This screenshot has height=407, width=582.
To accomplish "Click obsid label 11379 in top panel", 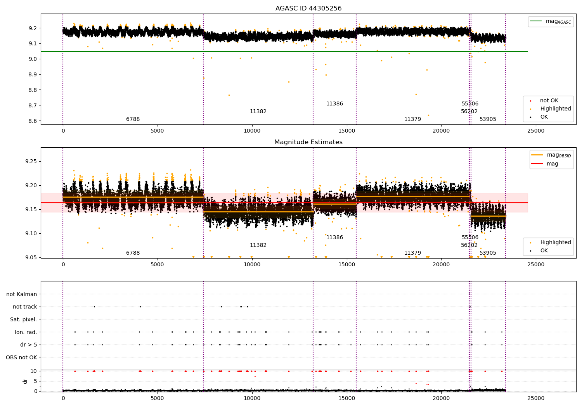I will (x=412, y=119).
